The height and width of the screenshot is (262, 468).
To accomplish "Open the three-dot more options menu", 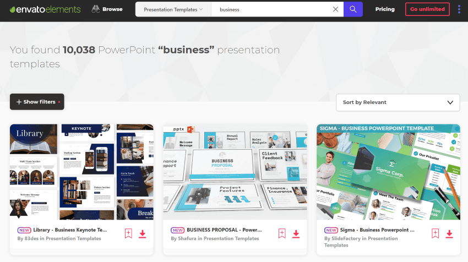I will point(459,9).
